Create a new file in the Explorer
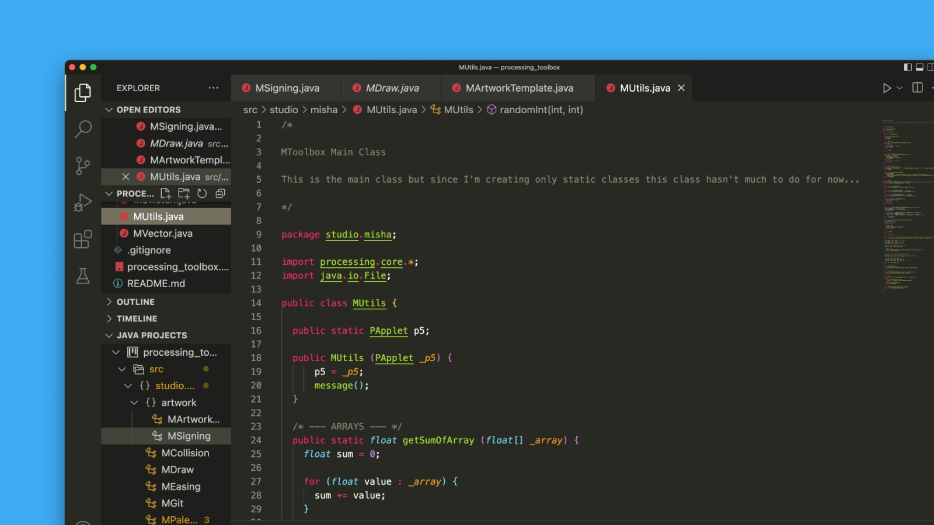The image size is (934, 525). (166, 193)
